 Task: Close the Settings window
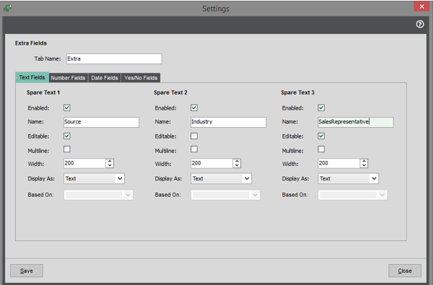tap(421, 6)
